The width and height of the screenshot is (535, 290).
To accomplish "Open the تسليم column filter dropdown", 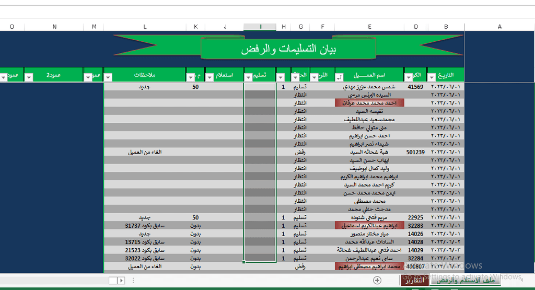I will coord(248,77).
